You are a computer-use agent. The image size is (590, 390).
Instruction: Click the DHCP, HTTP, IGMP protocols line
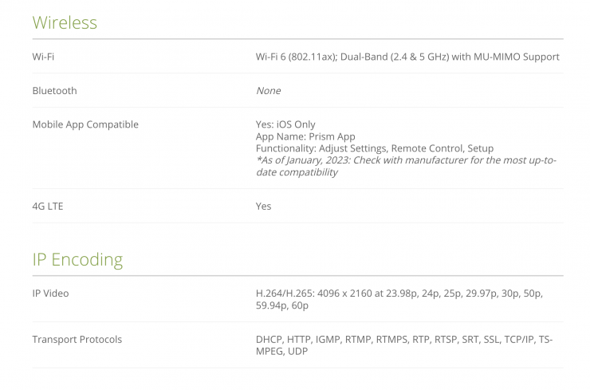[x=403, y=340]
